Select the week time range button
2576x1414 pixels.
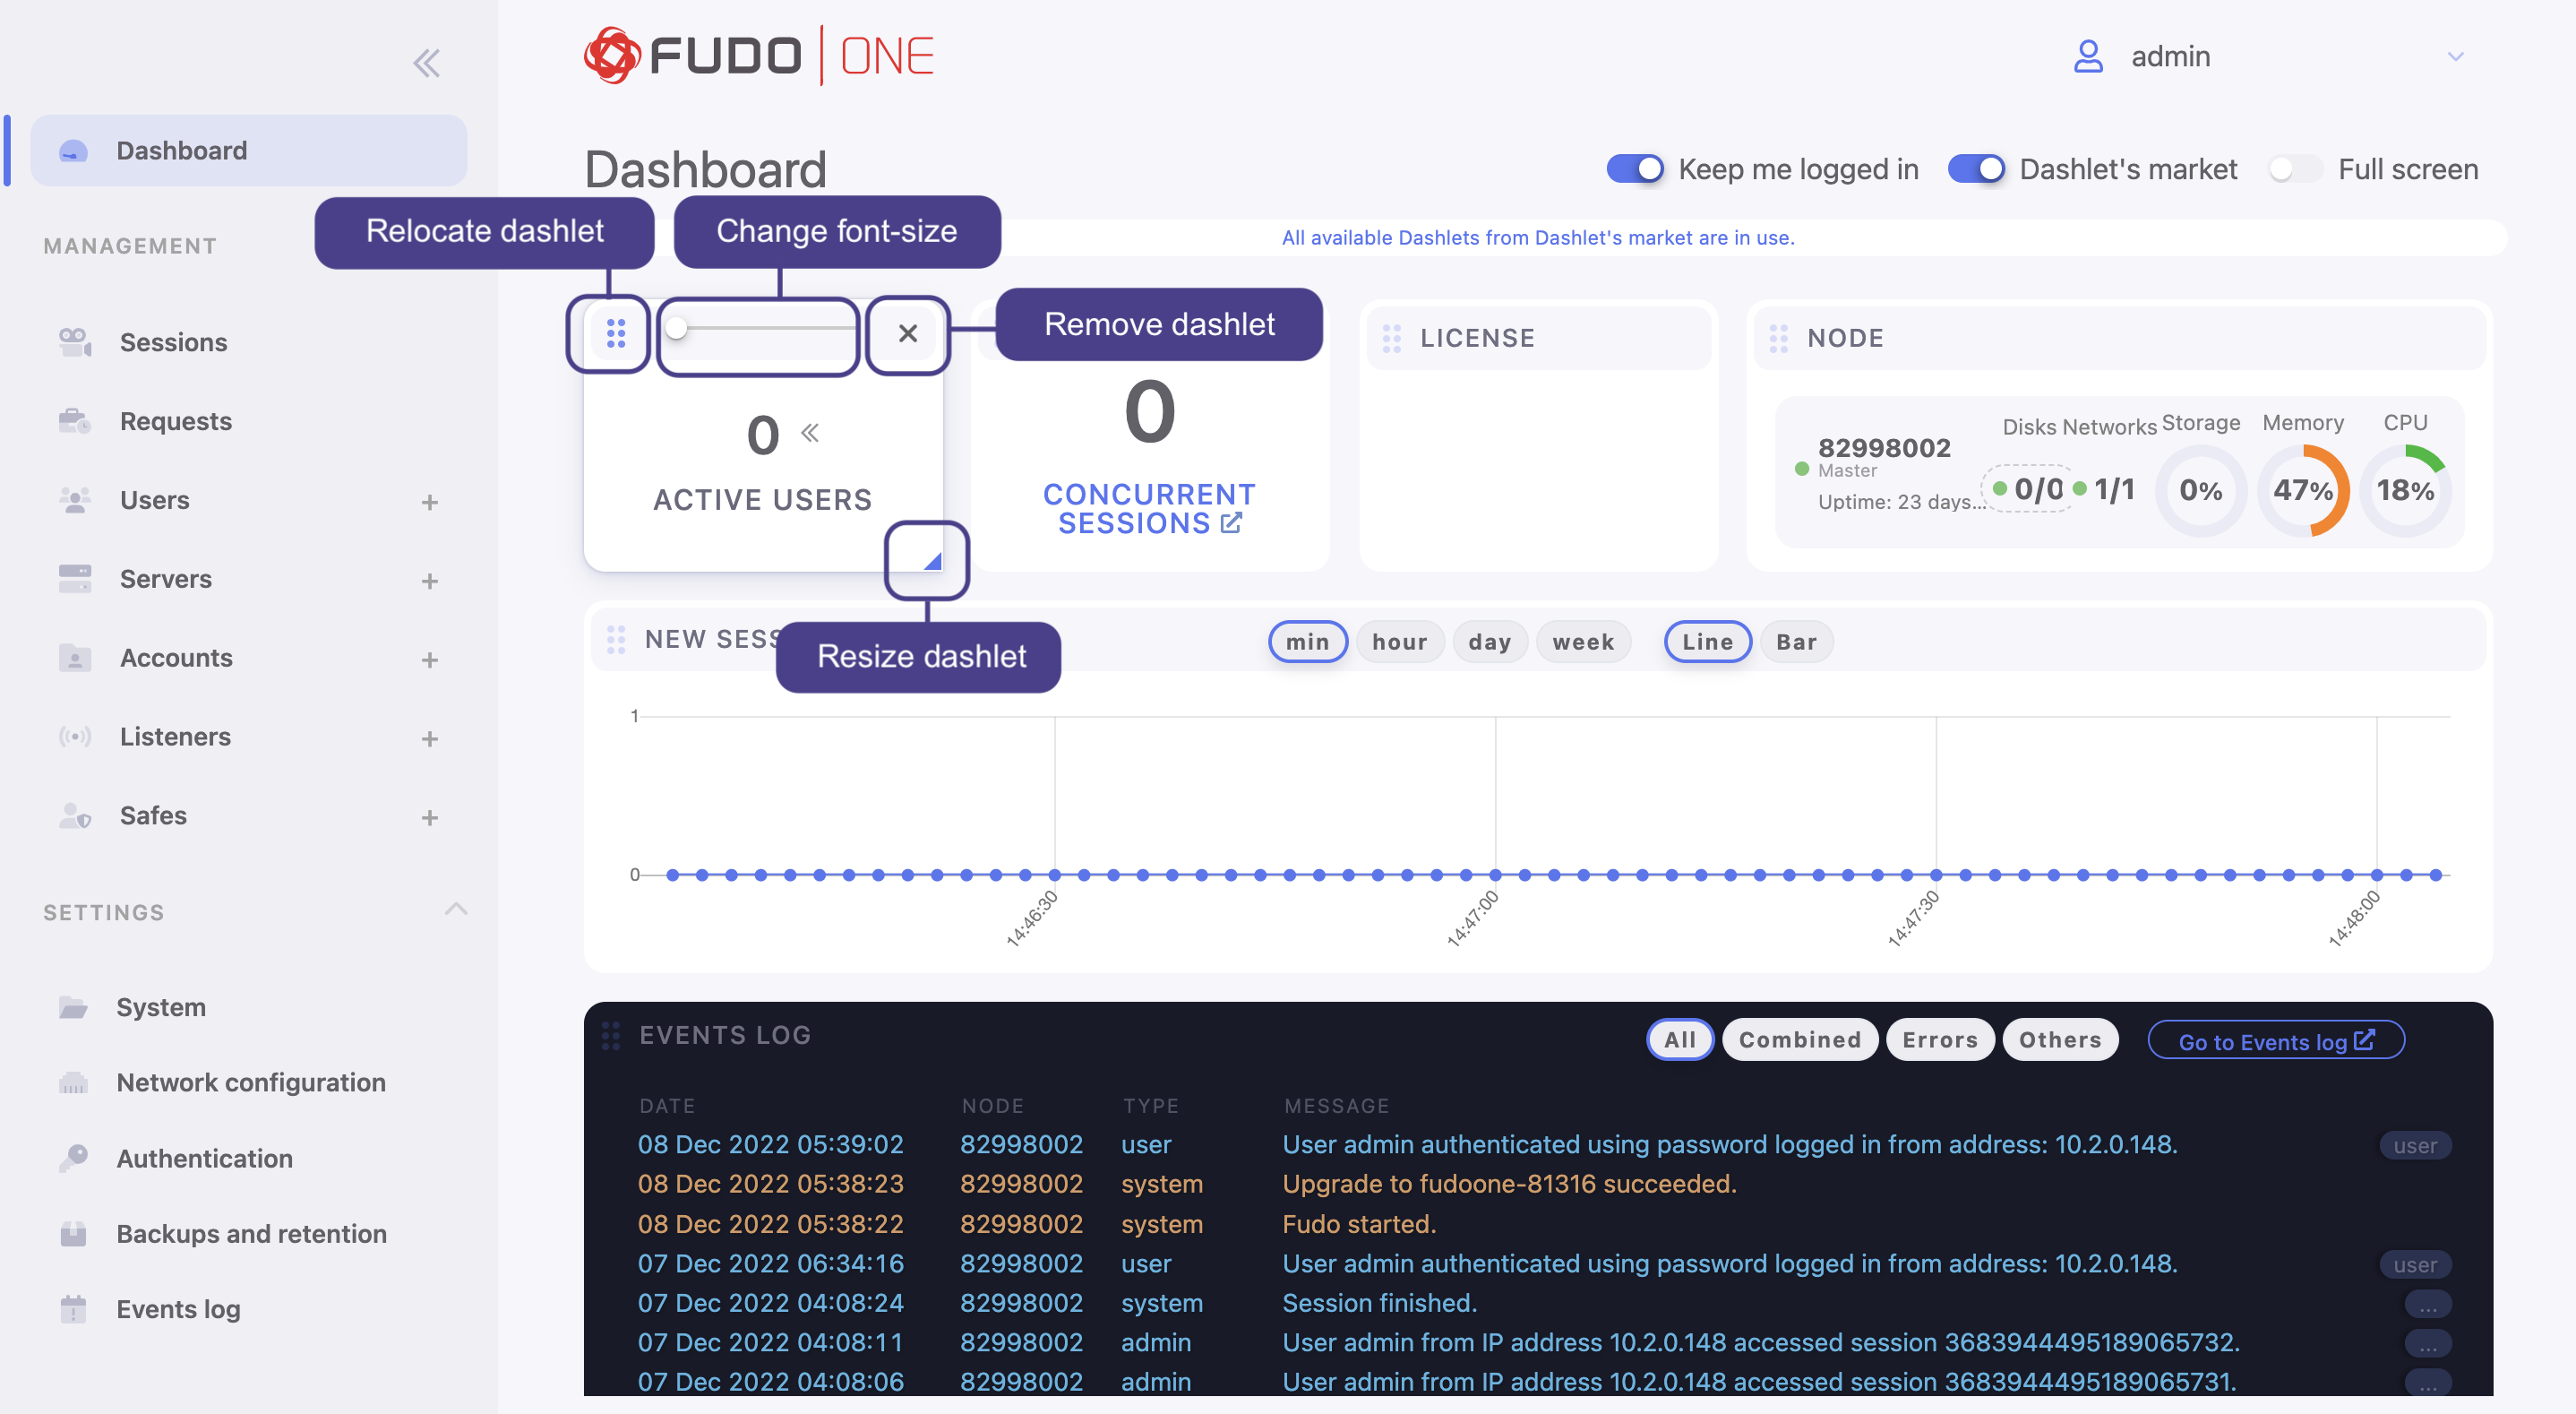point(1582,641)
